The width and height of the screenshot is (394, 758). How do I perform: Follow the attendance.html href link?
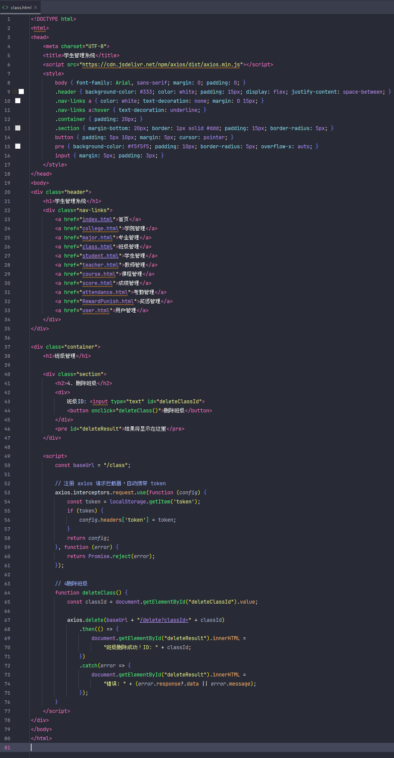pyautogui.click(x=105, y=292)
